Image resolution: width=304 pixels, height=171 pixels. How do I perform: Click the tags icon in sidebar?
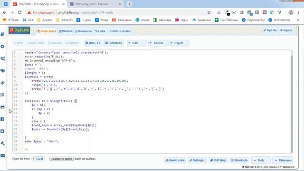click(x=2, y=71)
